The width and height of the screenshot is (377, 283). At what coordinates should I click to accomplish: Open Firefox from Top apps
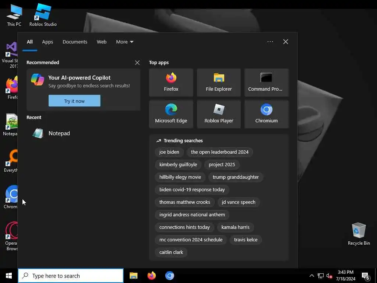tap(171, 83)
